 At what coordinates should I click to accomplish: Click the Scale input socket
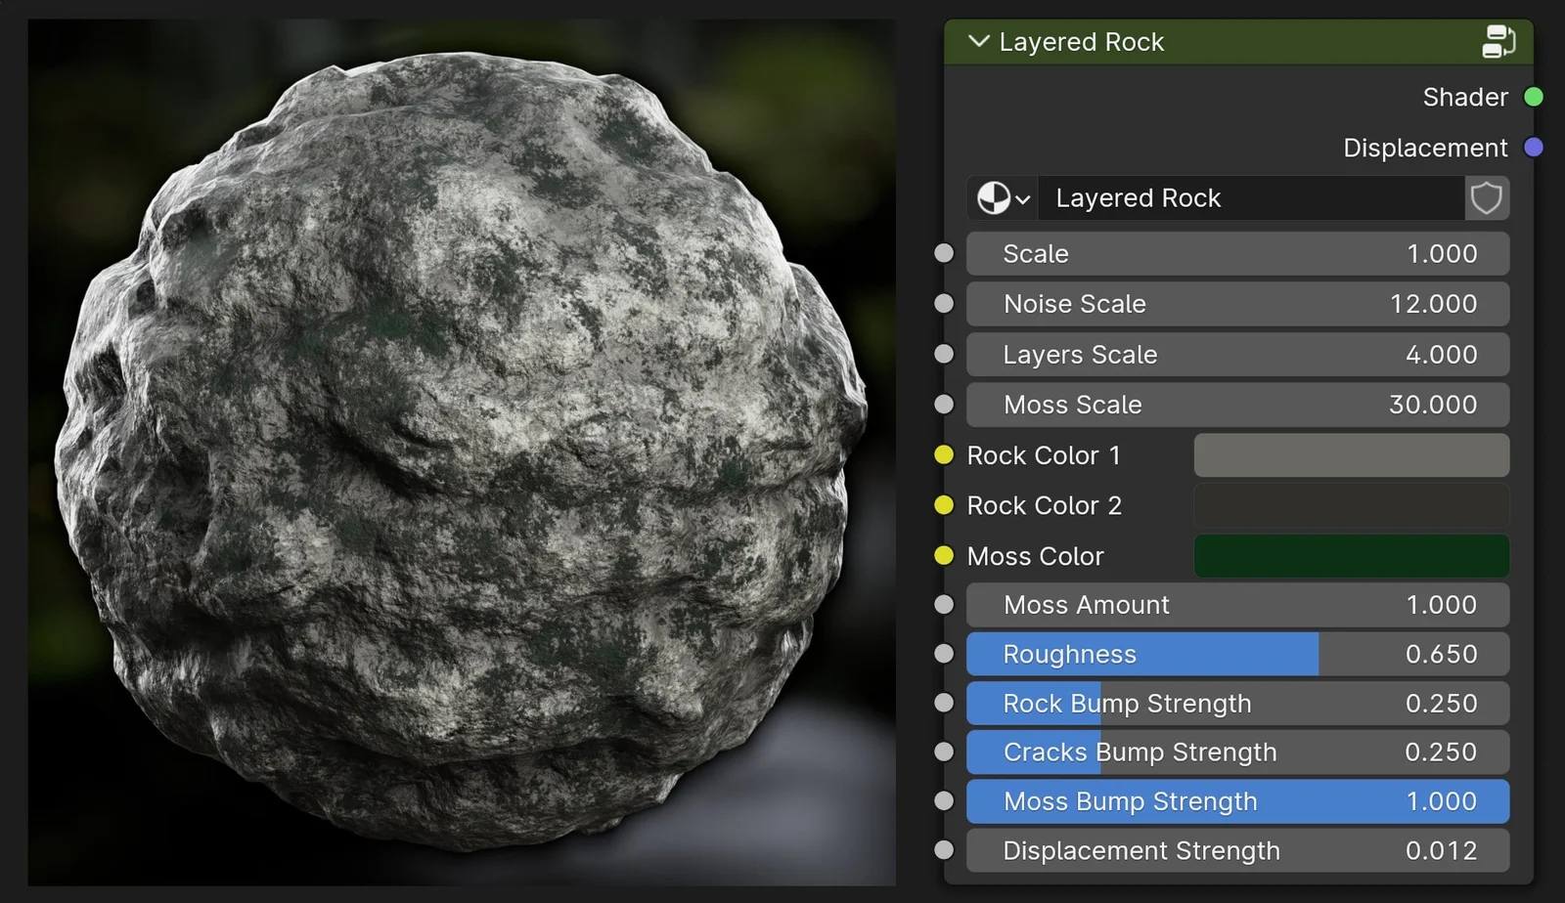click(944, 252)
